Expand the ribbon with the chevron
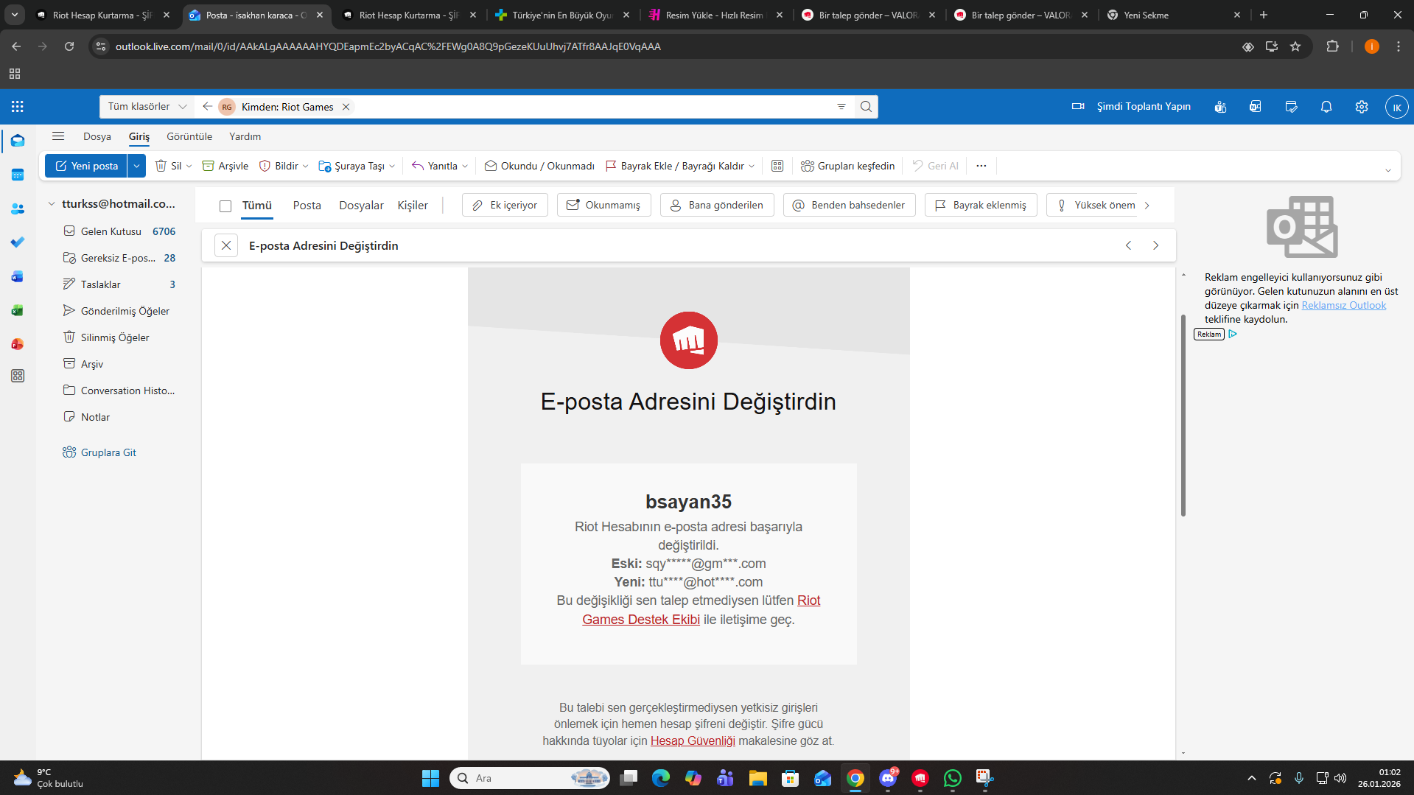 click(1387, 170)
